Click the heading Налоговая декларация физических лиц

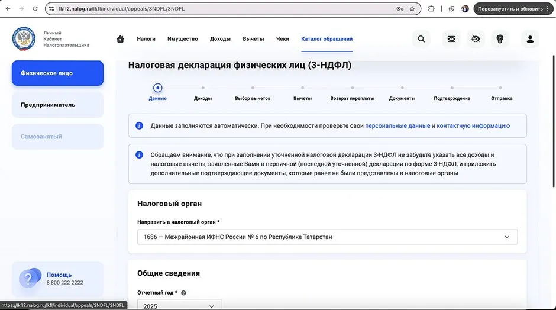coord(240,65)
